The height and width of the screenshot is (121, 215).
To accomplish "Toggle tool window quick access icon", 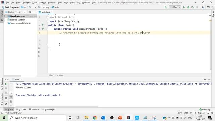I will (2, 113).
